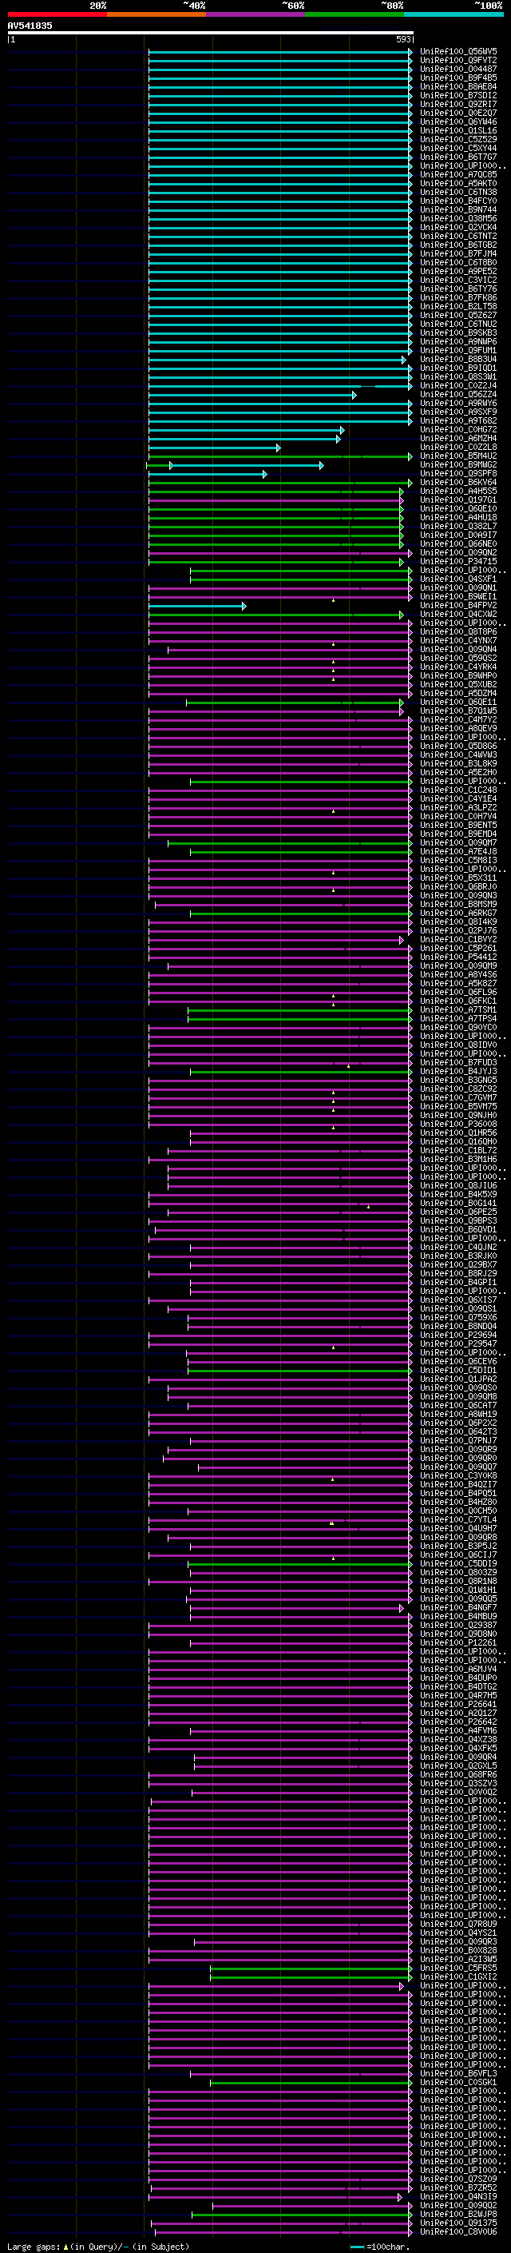Select hit label UniRef100_Q9FVT2
The width and height of the screenshot is (511, 2253).
[458, 61]
